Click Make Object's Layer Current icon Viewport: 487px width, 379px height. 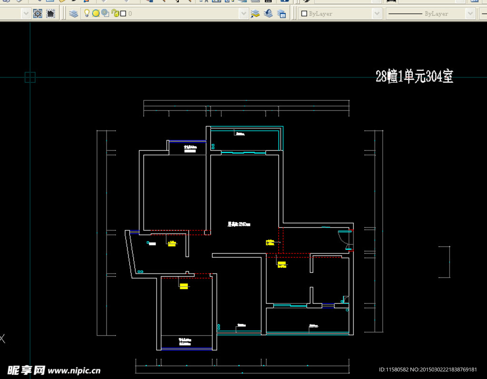(x=255, y=14)
